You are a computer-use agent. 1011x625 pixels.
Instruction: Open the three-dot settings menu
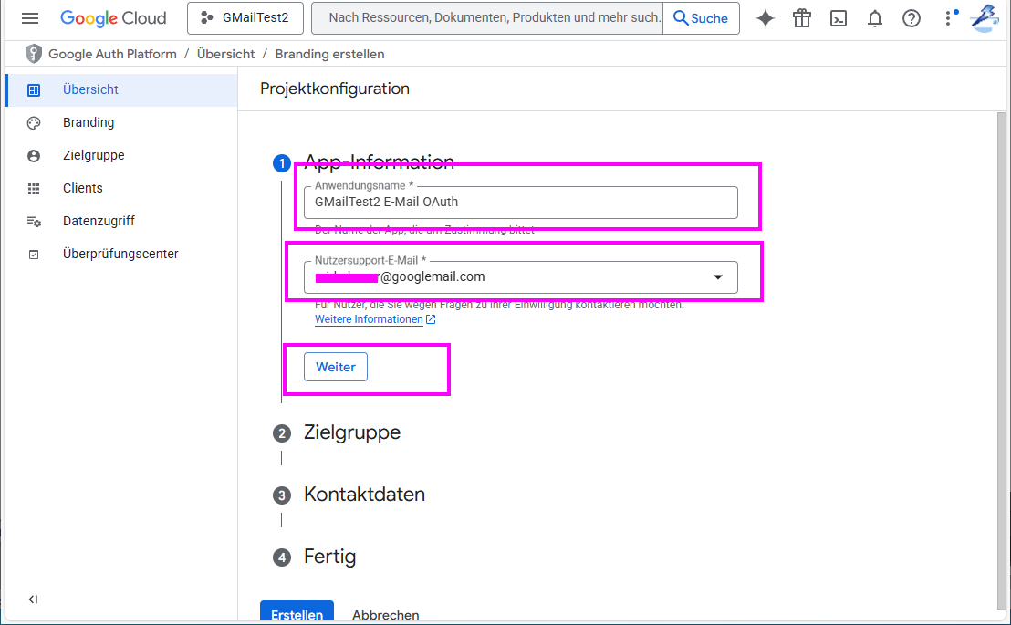pos(948,18)
